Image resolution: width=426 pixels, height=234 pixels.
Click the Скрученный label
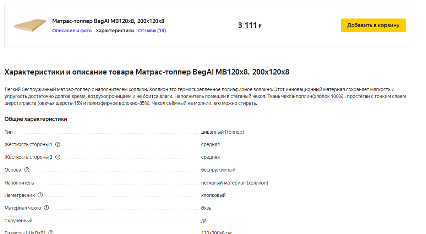(18, 221)
